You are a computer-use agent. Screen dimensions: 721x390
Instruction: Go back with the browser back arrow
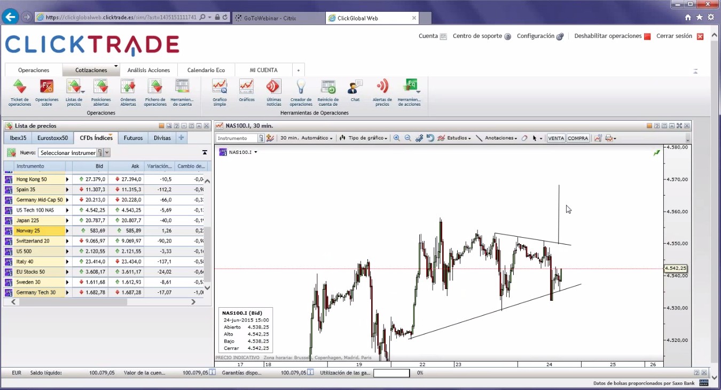[10, 17]
